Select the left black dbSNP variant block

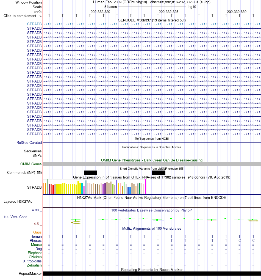pyautogui.click(x=90, y=172)
